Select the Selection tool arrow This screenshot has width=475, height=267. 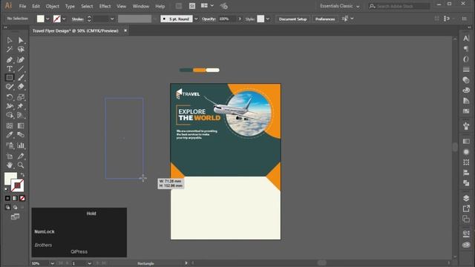tap(10, 40)
